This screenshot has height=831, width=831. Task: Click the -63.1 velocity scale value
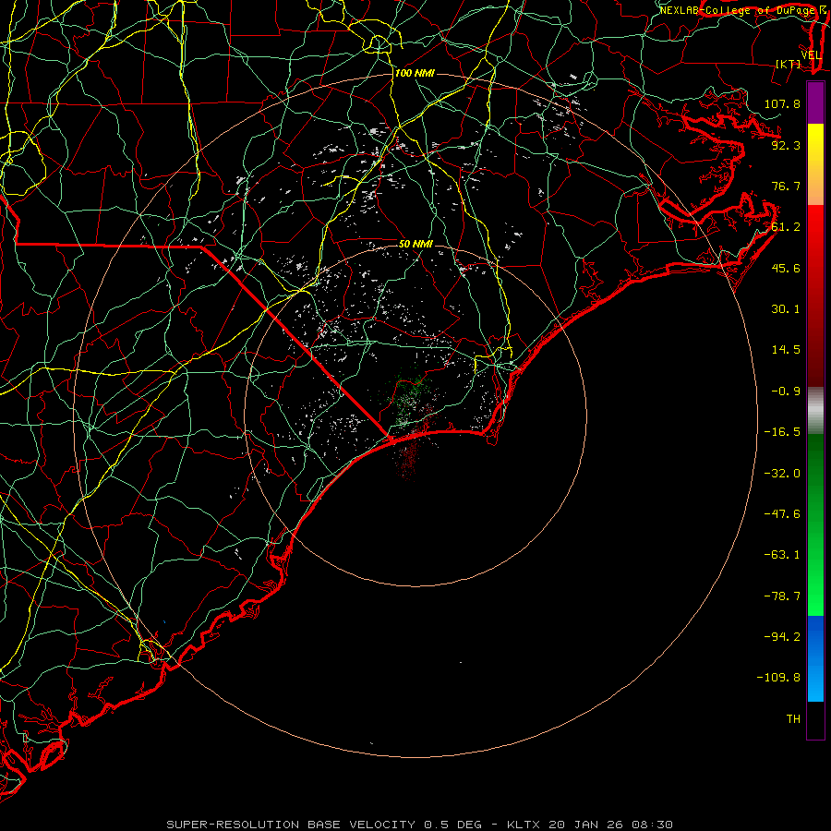point(782,555)
